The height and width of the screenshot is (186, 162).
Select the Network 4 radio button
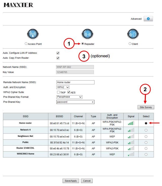click(146, 130)
